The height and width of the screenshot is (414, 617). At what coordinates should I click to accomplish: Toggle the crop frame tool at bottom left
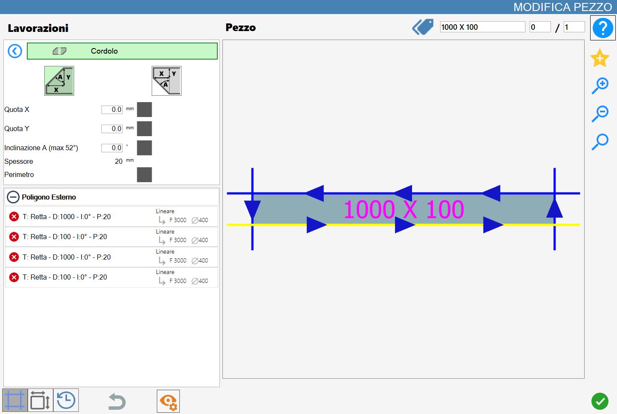coord(15,400)
